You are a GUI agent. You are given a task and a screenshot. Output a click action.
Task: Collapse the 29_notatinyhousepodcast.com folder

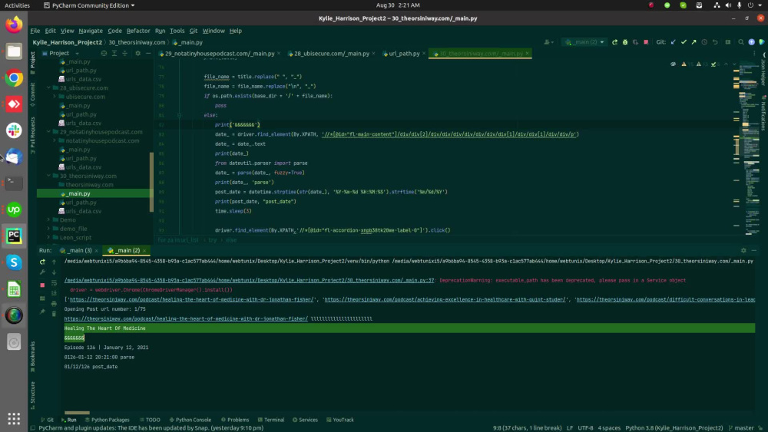pyautogui.click(x=49, y=132)
